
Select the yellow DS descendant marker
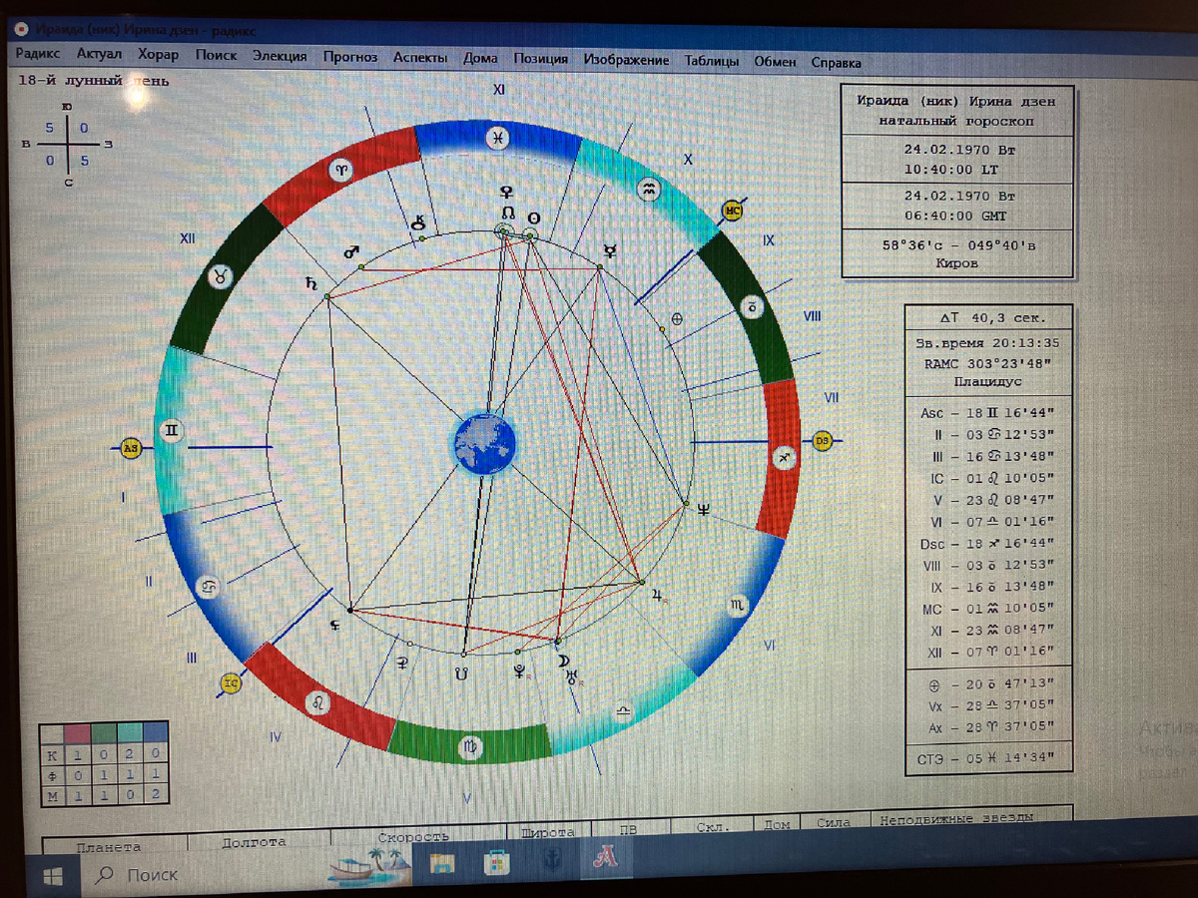point(823,440)
